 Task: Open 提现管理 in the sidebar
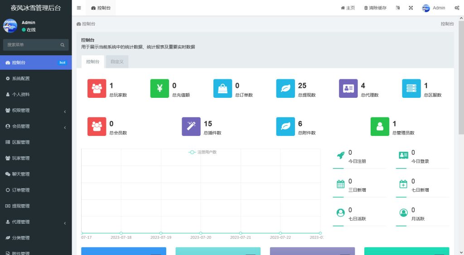(x=36, y=206)
